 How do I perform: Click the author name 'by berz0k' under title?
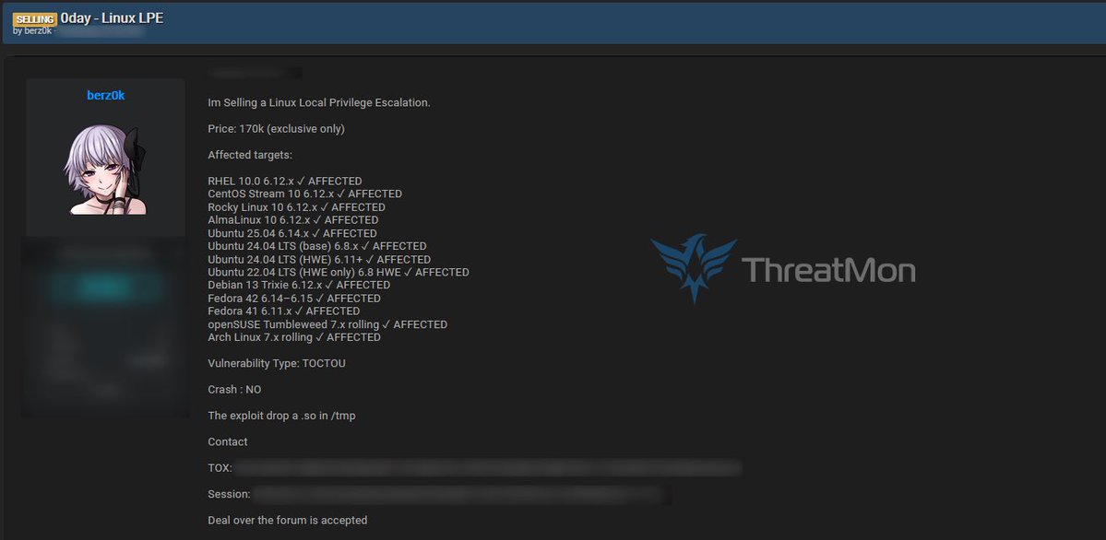(32, 31)
